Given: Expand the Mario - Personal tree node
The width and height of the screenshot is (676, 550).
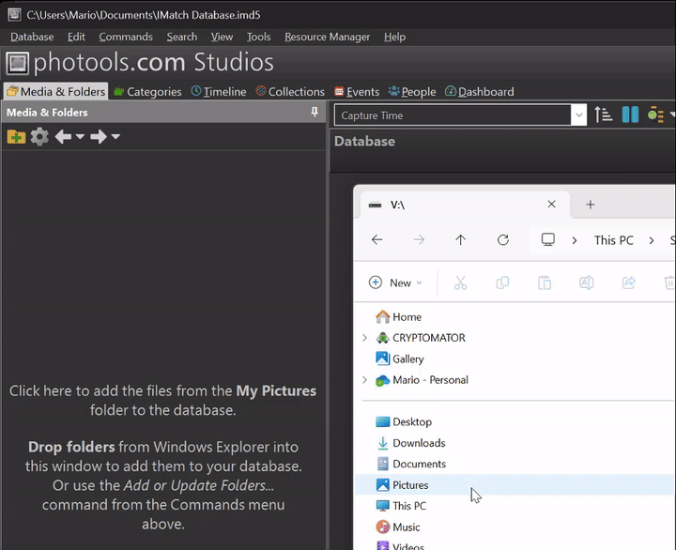Looking at the screenshot, I should coord(364,380).
